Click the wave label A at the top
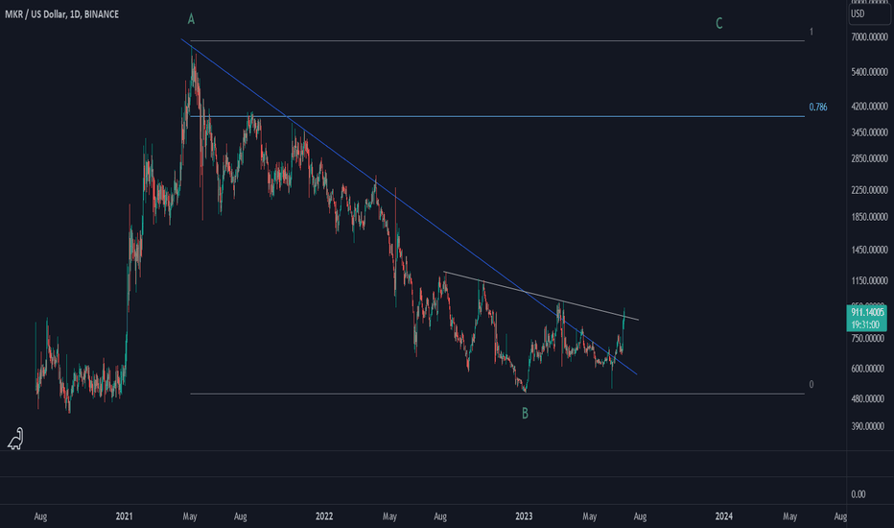The image size is (894, 528). 191,19
